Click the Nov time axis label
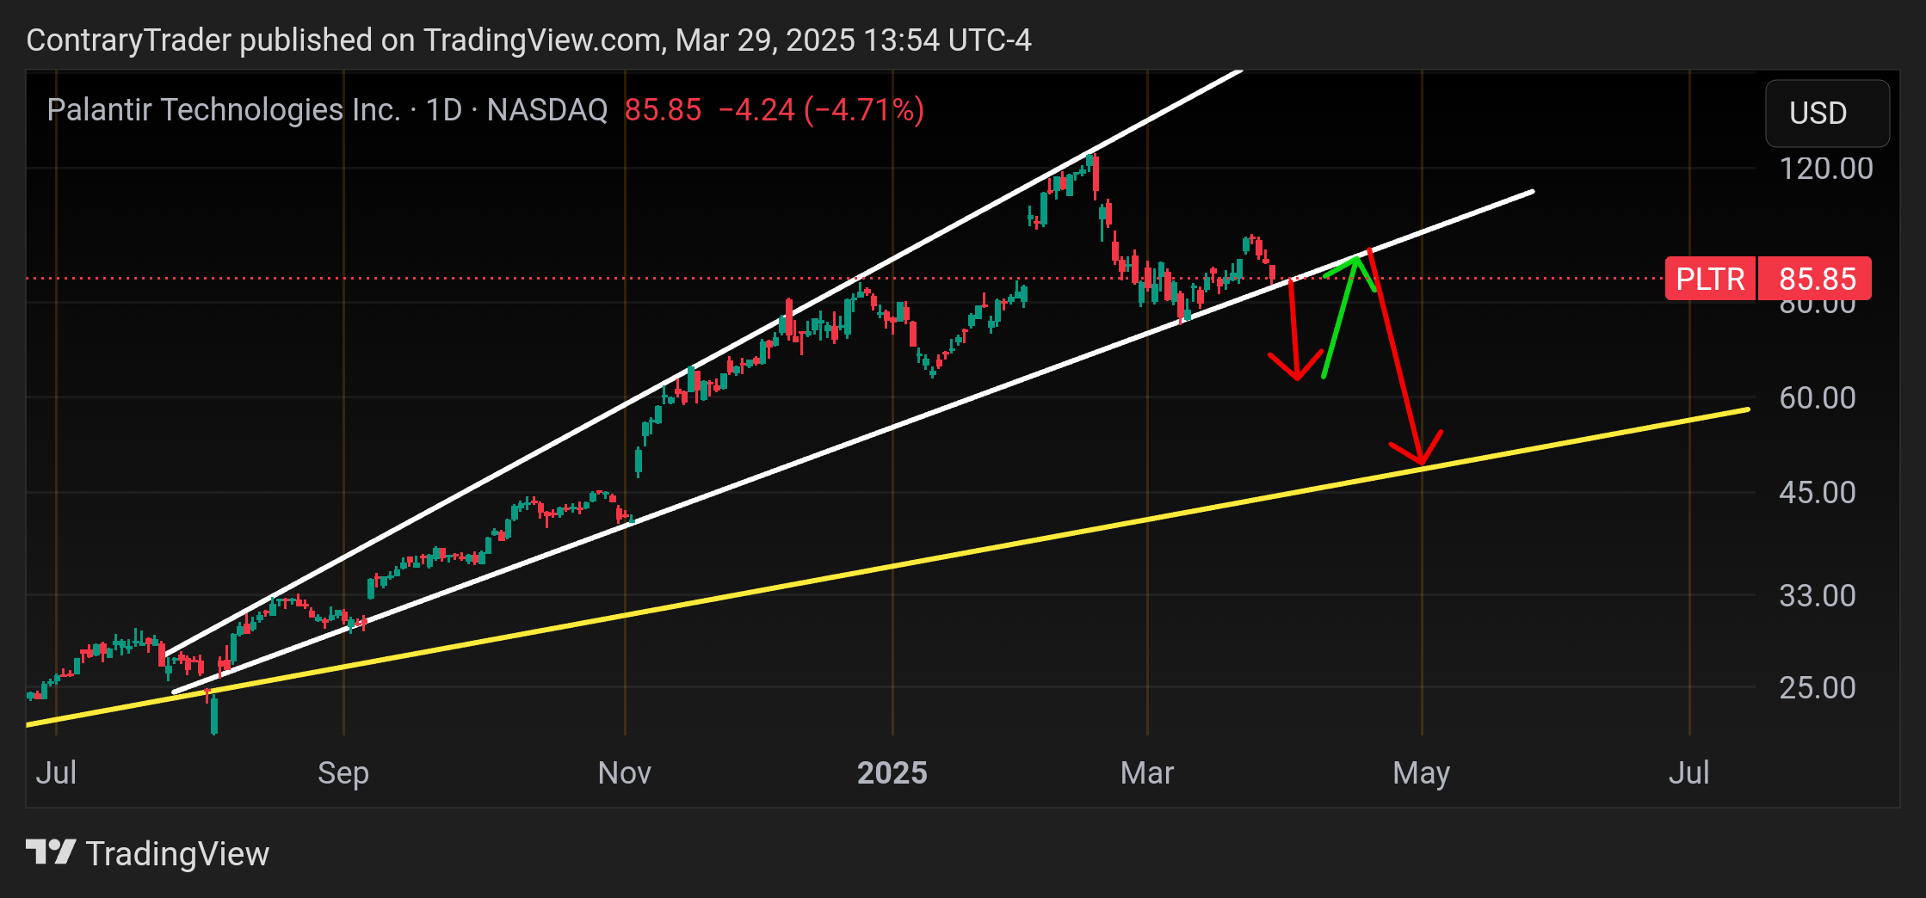Image resolution: width=1926 pixels, height=898 pixels. (x=625, y=772)
